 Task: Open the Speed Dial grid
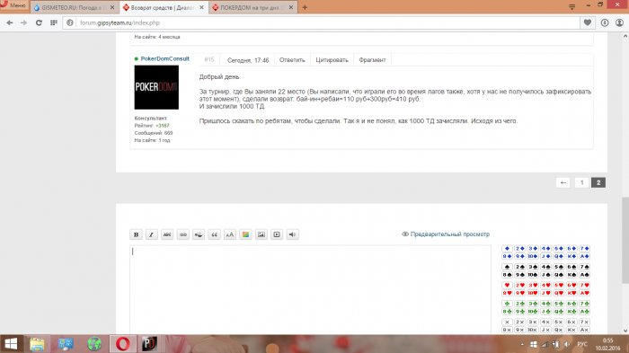[x=54, y=22]
